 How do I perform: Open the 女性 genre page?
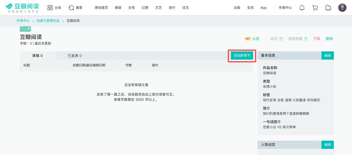[132, 8]
